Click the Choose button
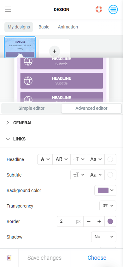The width and height of the screenshot is (123, 267). [97, 258]
